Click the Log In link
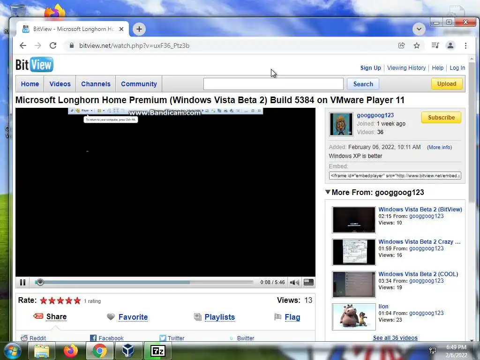Screen dimensions: 480x360 [x=457, y=68]
